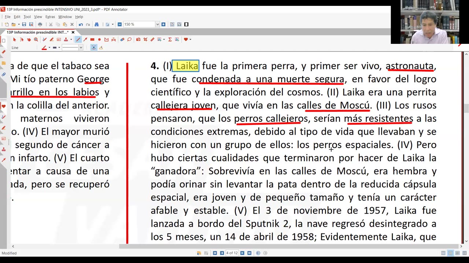Select the Eraser tool
Viewport: 469px width, 263px height.
click(x=122, y=39)
